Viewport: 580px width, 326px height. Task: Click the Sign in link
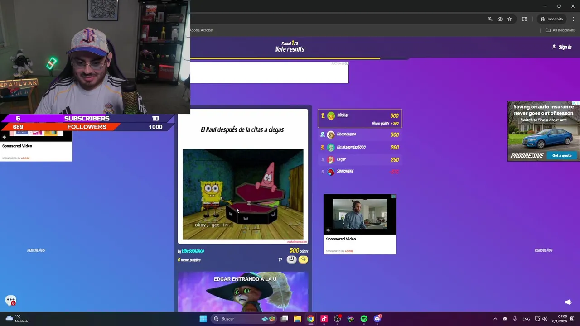tap(562, 47)
